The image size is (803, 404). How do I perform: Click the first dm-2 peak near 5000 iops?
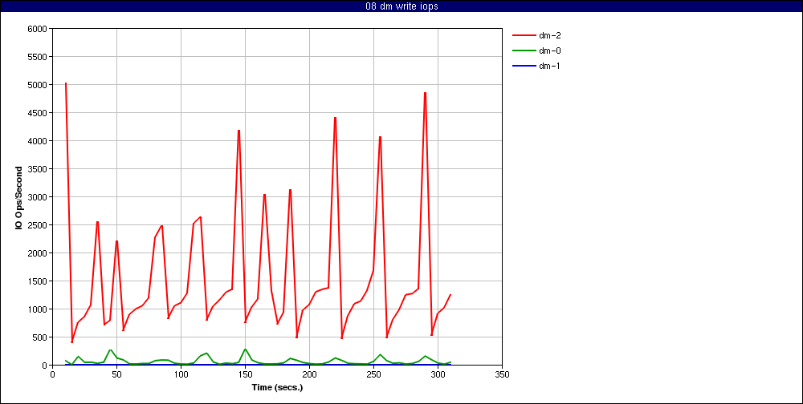(66, 83)
